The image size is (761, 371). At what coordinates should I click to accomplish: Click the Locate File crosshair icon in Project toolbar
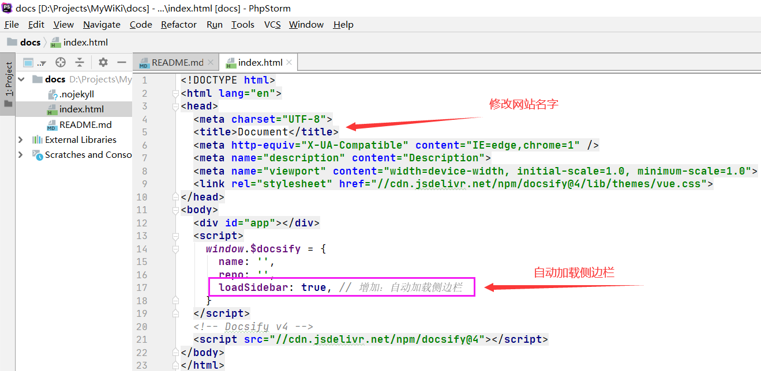(60, 62)
